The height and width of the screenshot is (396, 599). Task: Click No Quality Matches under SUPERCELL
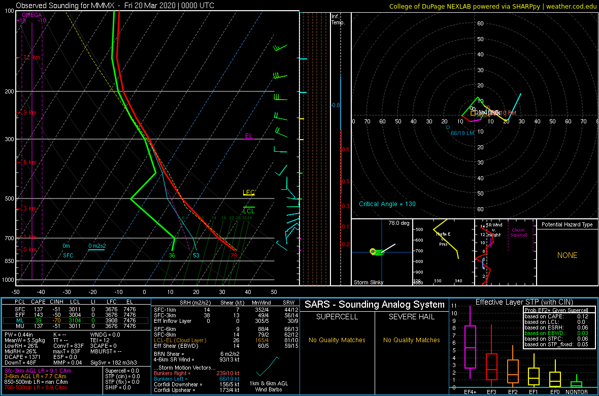point(338,340)
